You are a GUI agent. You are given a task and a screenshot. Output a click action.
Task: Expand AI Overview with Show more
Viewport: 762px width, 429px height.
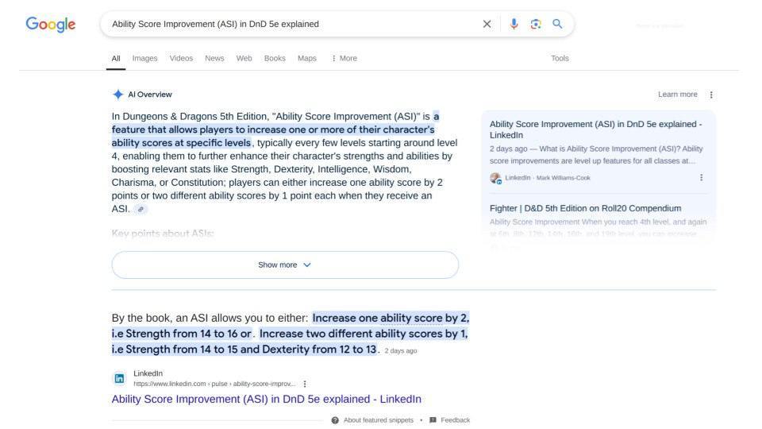point(285,265)
